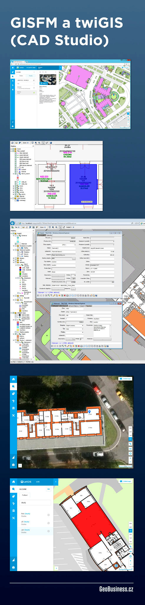Screen dimensions: 145x605
Task: Open the search magnifier in LetGIS sidebar
Action: [x=14, y=489]
